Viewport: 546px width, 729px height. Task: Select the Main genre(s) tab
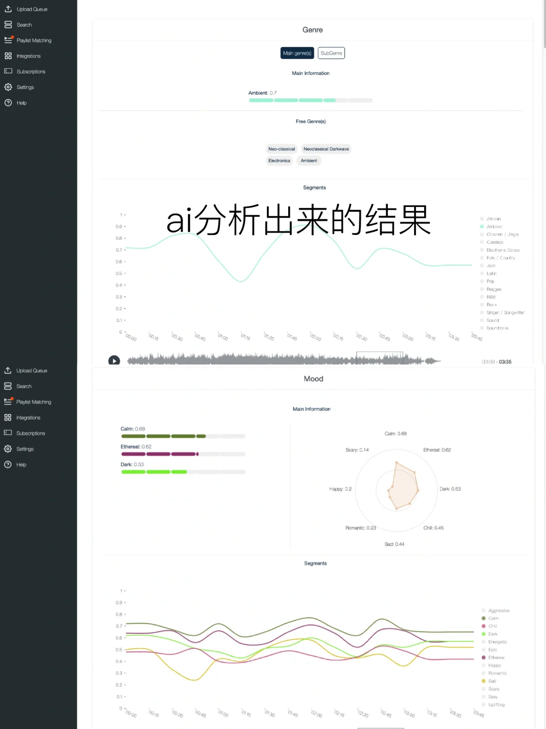[x=297, y=53]
